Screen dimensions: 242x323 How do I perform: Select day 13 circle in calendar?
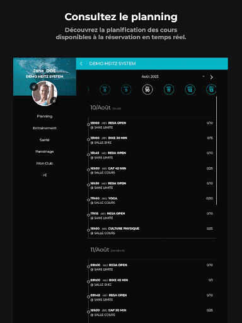click(x=211, y=90)
